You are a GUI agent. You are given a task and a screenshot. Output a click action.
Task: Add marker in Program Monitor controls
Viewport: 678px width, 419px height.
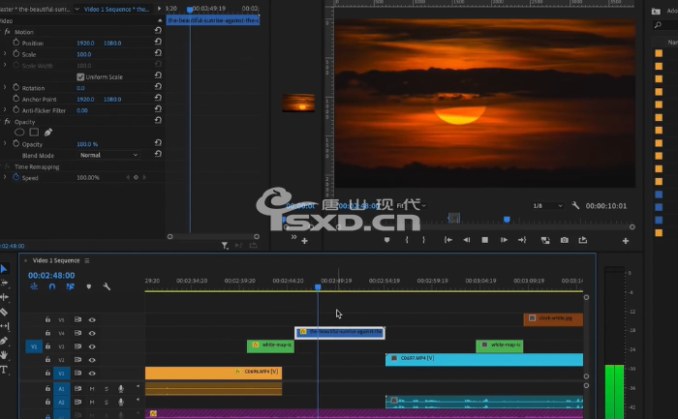(387, 240)
